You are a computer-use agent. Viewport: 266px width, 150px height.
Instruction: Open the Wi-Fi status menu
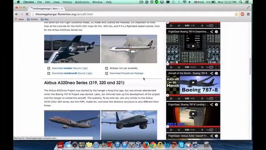coord(185,2)
